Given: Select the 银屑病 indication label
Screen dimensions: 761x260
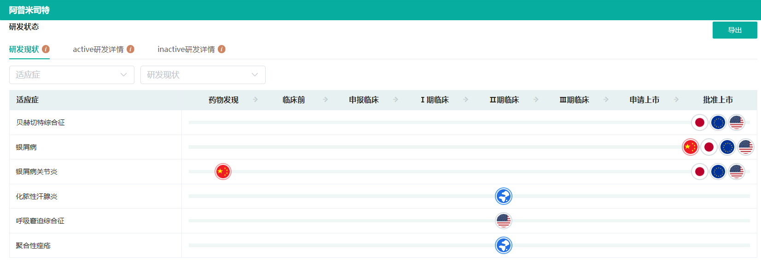Looking at the screenshot, I should pos(26,147).
